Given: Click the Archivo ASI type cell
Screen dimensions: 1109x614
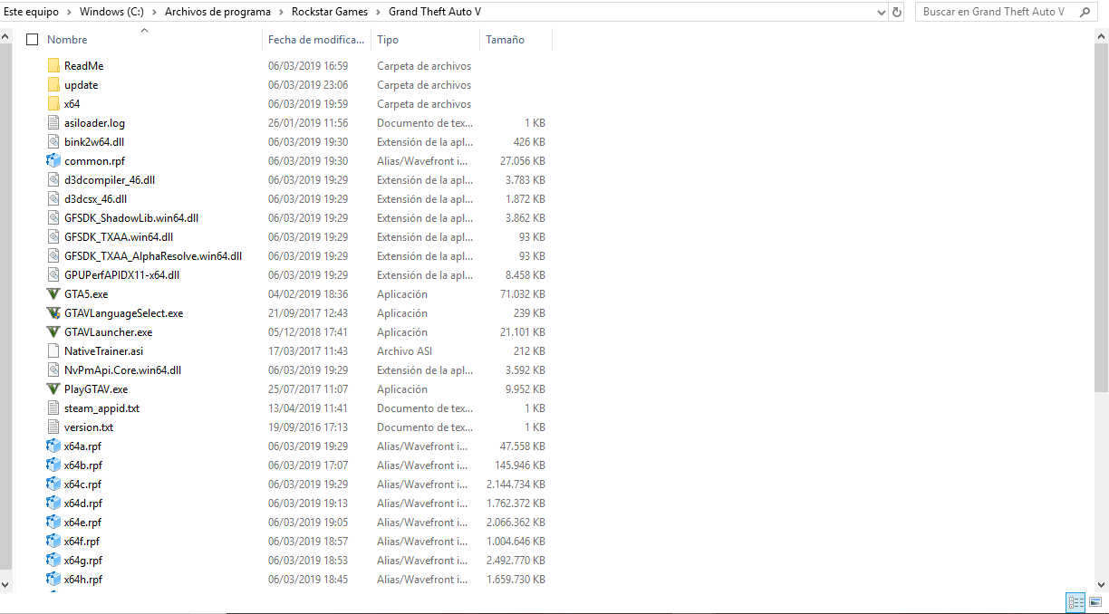Looking at the screenshot, I should 404,351.
